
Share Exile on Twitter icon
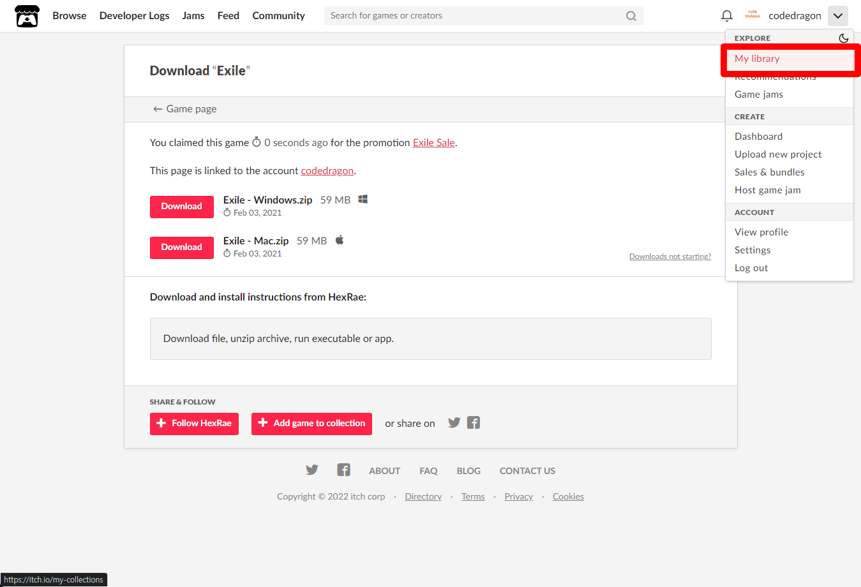pos(454,422)
